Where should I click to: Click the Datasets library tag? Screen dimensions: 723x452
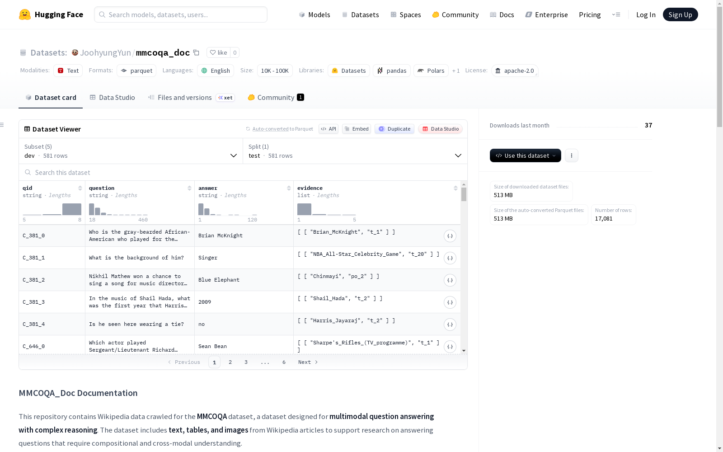coord(349,71)
